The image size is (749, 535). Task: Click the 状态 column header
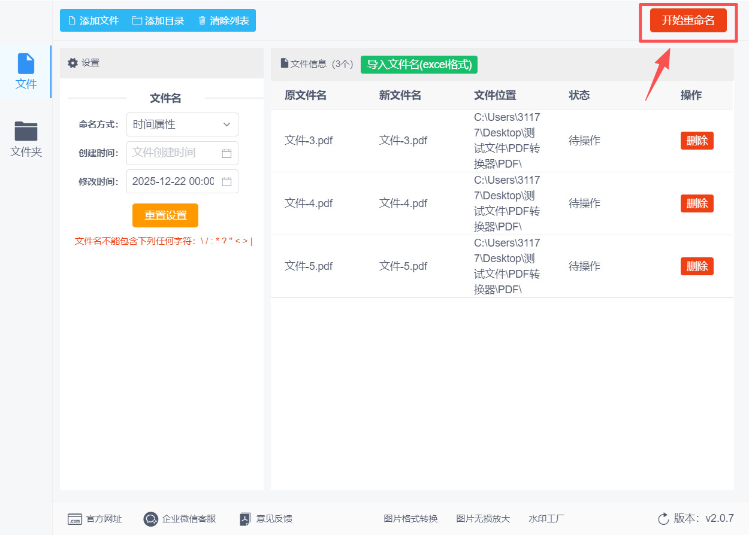click(579, 95)
